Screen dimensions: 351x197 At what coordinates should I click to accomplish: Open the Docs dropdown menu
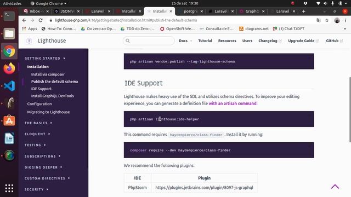pyautogui.click(x=185, y=40)
